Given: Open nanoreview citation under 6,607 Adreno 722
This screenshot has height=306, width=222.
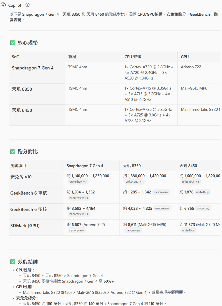Looking at the screenshot, I should tap(77, 230).
